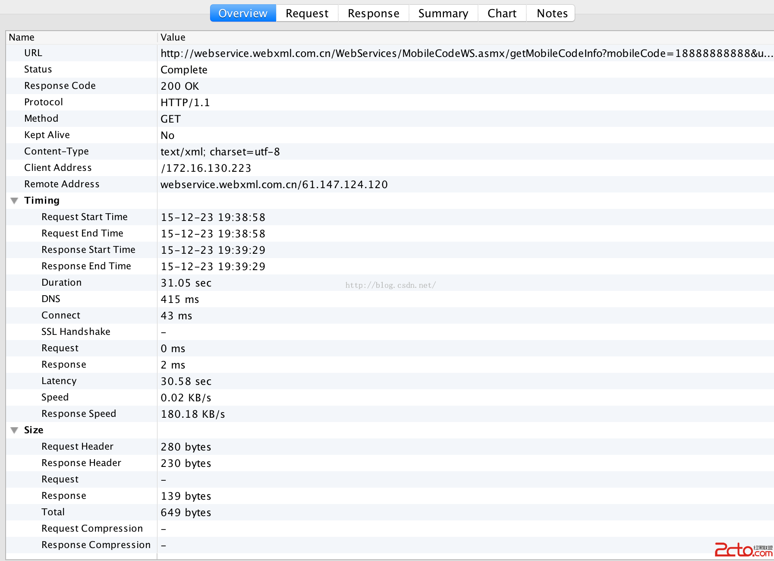Image resolution: width=774 pixels, height=561 pixels.
Task: Select the Response Code row
Action: point(60,86)
